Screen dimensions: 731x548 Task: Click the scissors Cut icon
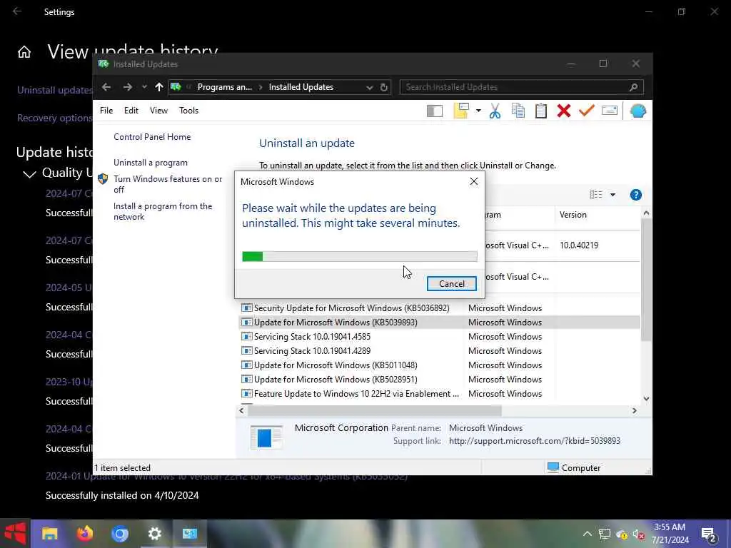[495, 111]
